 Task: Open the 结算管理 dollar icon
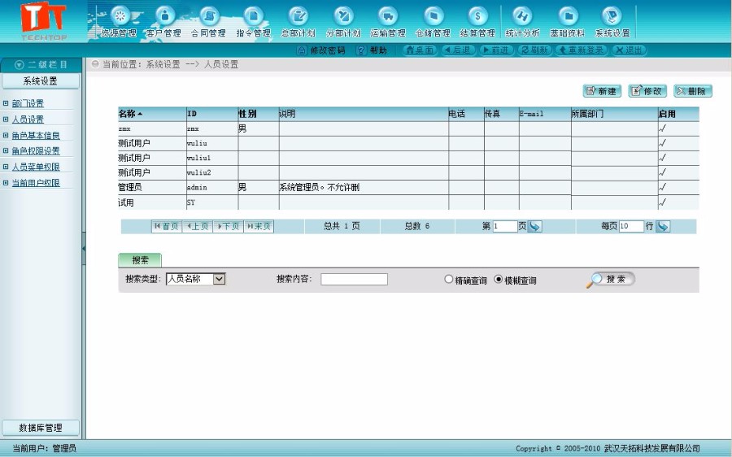pyautogui.click(x=477, y=16)
